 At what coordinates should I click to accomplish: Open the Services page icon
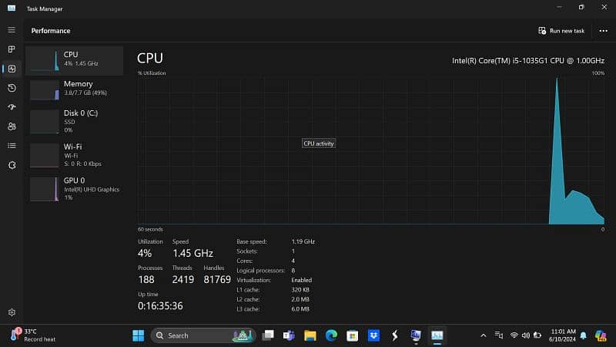(x=12, y=165)
